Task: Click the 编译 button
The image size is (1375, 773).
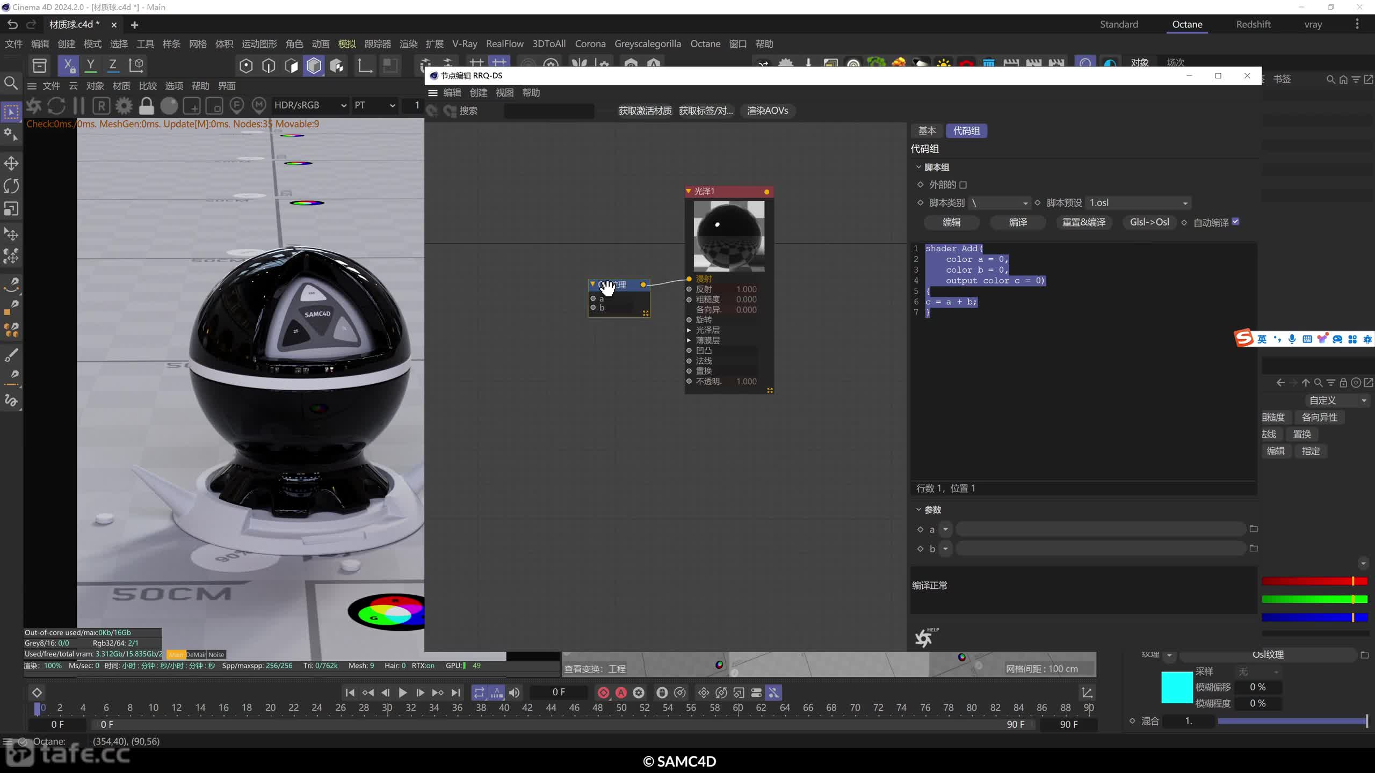Action: point(1018,222)
